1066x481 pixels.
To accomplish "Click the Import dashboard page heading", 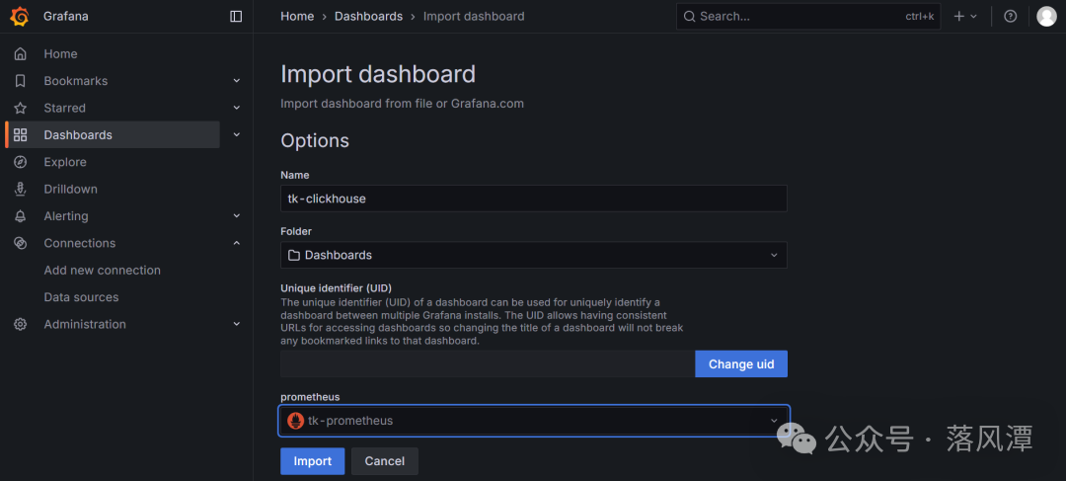I will [x=378, y=74].
